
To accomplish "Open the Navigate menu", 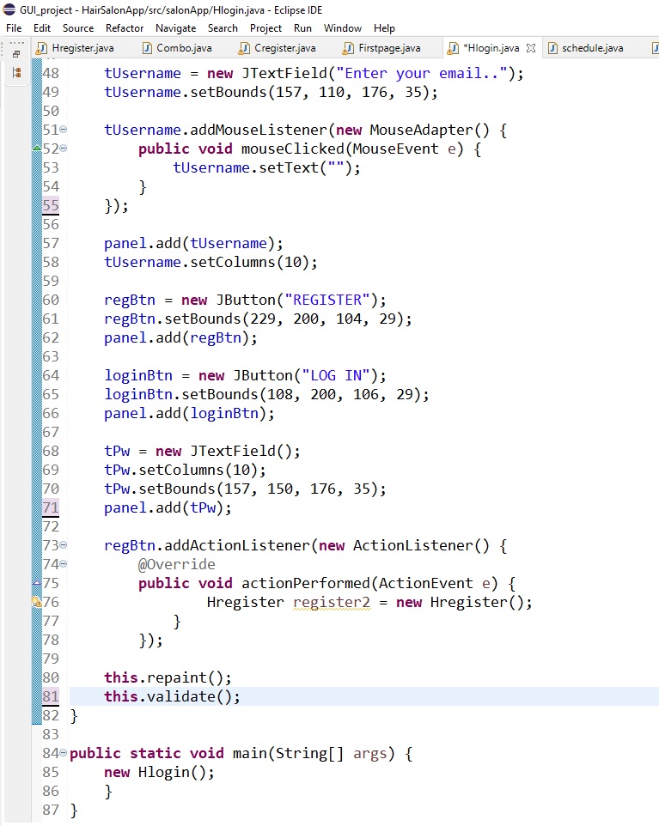I will coord(175,28).
